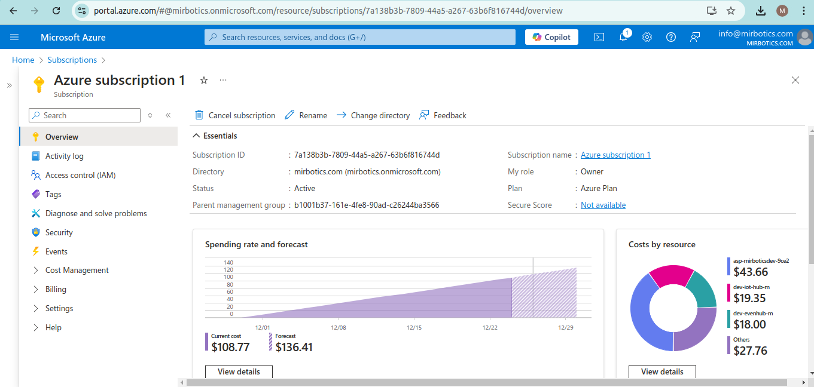Open the top bar feedback icon
This screenshot has height=387, width=814.
695,37
